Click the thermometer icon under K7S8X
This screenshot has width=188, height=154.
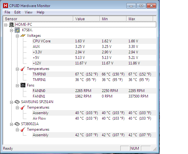tap(23, 69)
